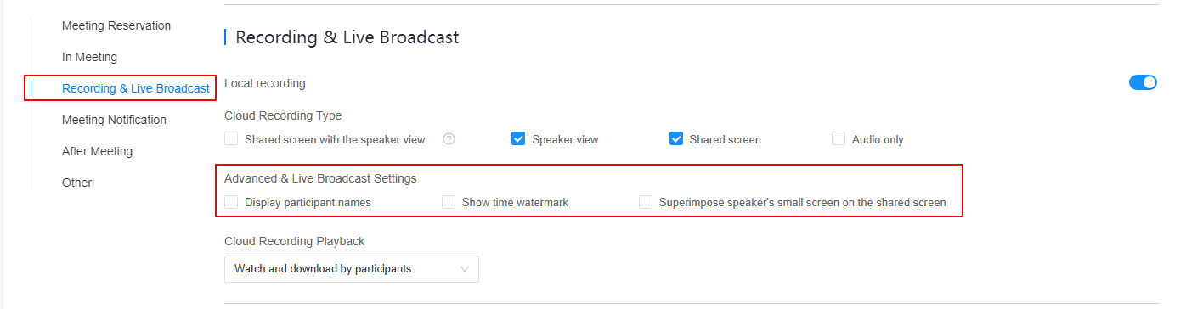Enable Shared screen with the speaker view
The height and width of the screenshot is (309, 1186).
pyautogui.click(x=231, y=139)
